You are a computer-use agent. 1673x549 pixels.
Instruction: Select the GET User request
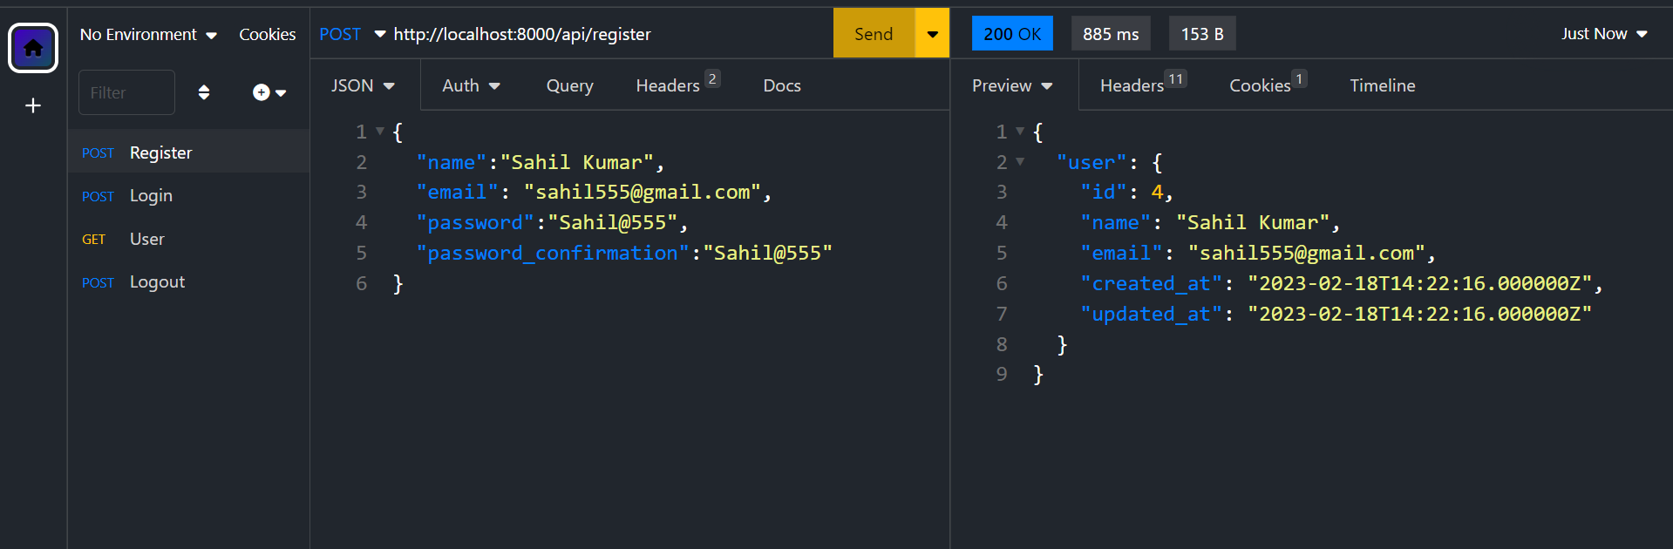(x=146, y=239)
